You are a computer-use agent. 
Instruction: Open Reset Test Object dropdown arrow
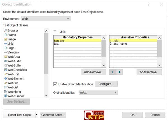(x=37, y=115)
